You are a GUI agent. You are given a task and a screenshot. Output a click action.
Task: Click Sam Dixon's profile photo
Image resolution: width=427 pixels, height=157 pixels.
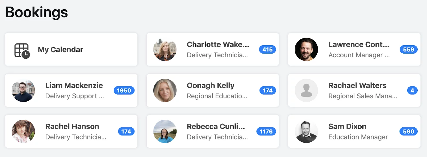point(306,131)
